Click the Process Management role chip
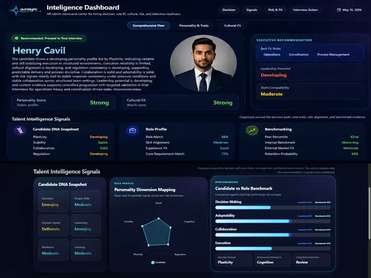Viewport: 371px width, 278px height. pyautogui.click(x=333, y=54)
